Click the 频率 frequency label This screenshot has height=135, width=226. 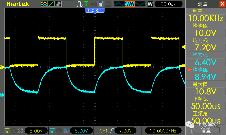coord(197,11)
